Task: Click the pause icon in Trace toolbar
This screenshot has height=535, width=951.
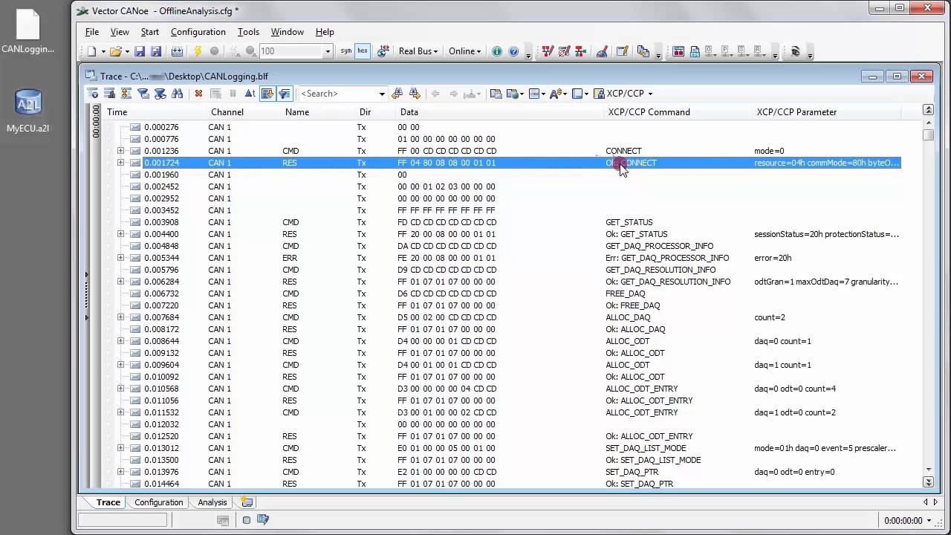Action: [x=233, y=94]
